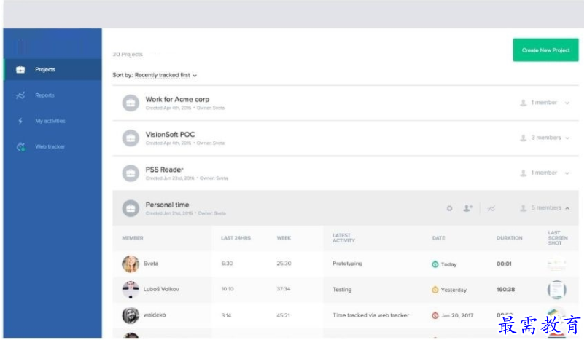Click the briefcase icon beside Projects
The image size is (587, 348).
(20, 69)
